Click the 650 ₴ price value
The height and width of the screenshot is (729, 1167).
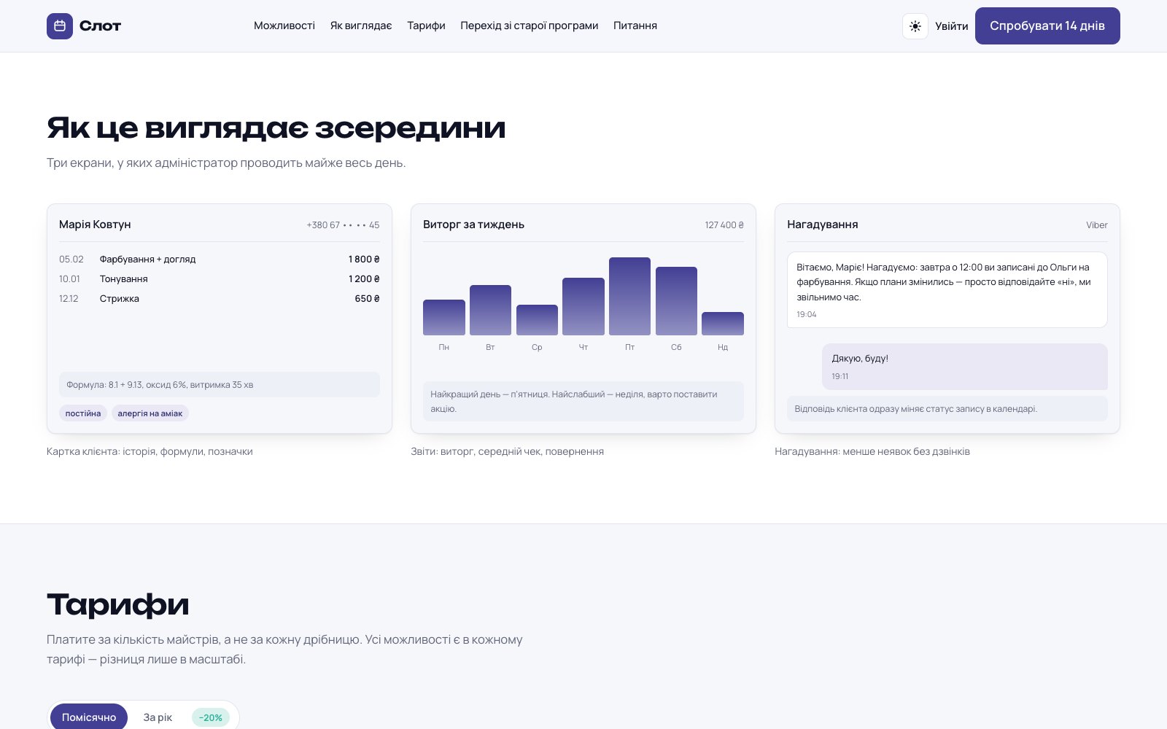[367, 298]
